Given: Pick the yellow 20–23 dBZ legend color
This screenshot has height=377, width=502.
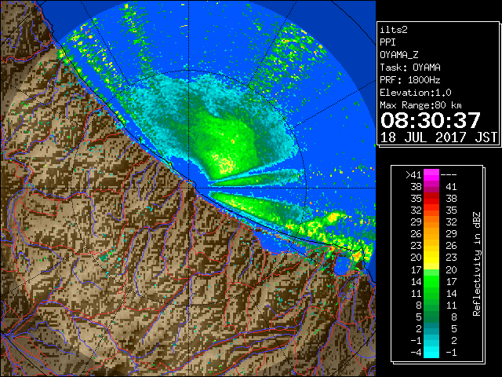Looking at the screenshot, I should click(431, 258).
